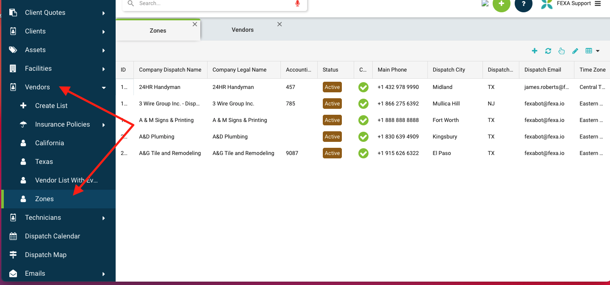Screen dimensions: 610x285
Task: Click the Active status badge for Midland vendor
Action: pos(332,87)
